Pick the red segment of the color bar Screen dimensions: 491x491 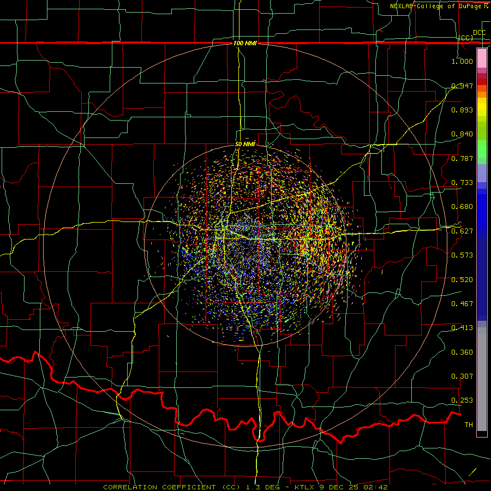coord(482,82)
